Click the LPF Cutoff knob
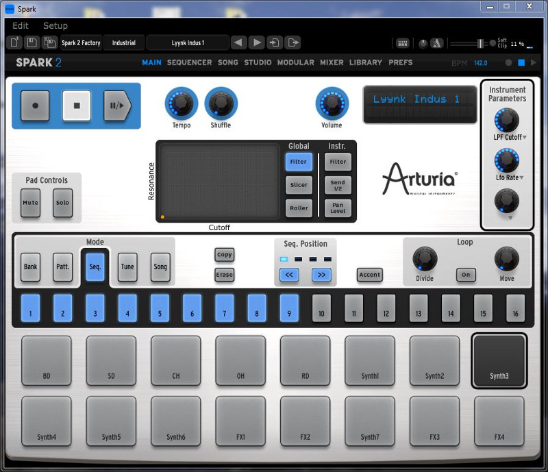548x472 pixels. [x=506, y=120]
